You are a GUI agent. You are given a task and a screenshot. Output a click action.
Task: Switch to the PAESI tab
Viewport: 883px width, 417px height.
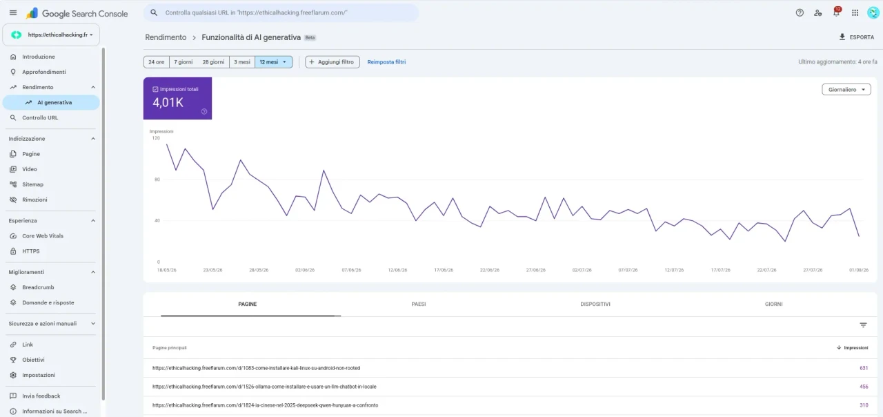tap(418, 304)
